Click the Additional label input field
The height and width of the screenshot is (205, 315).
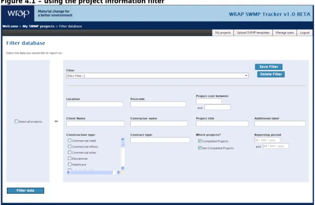(x=280, y=124)
